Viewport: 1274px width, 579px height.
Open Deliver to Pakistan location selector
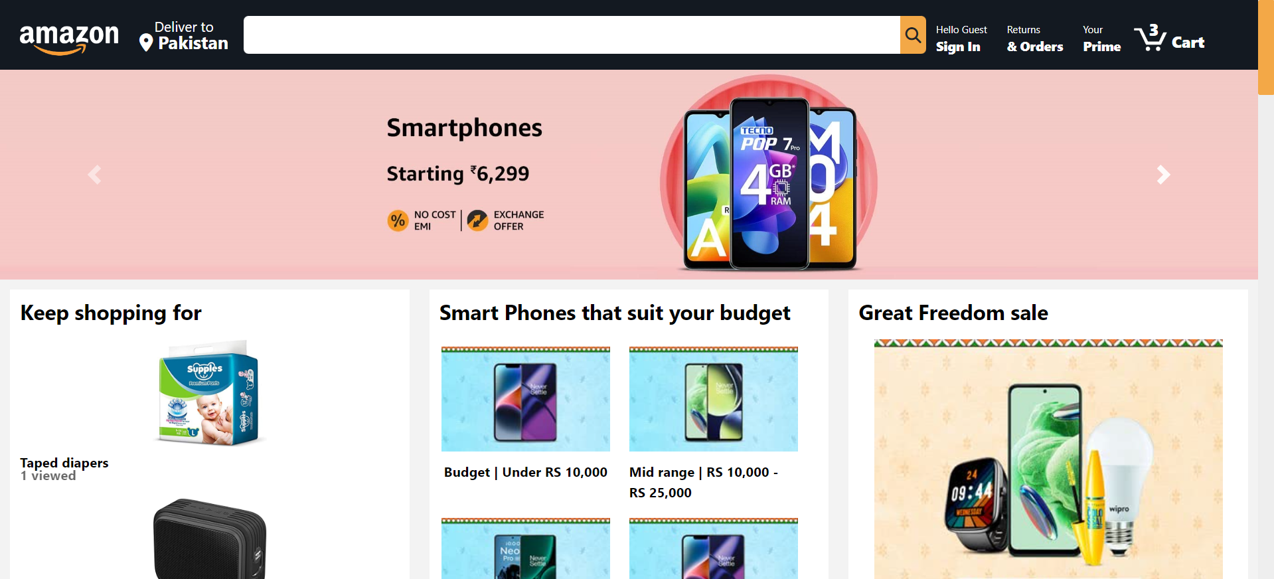(x=184, y=36)
